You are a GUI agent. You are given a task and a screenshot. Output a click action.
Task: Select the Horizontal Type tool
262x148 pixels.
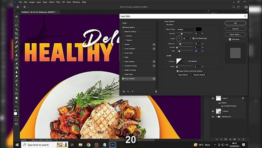16,85
